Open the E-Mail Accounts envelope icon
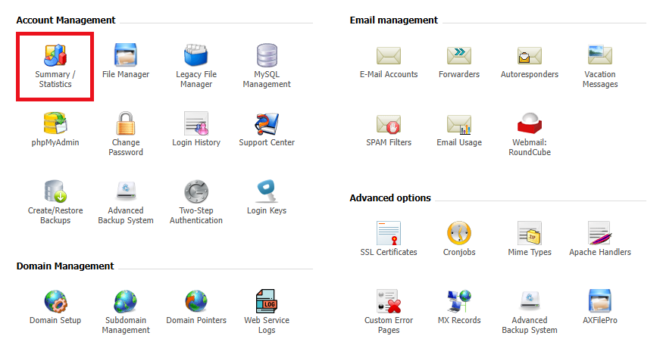Viewport: 663px width, 339px height. click(389, 55)
